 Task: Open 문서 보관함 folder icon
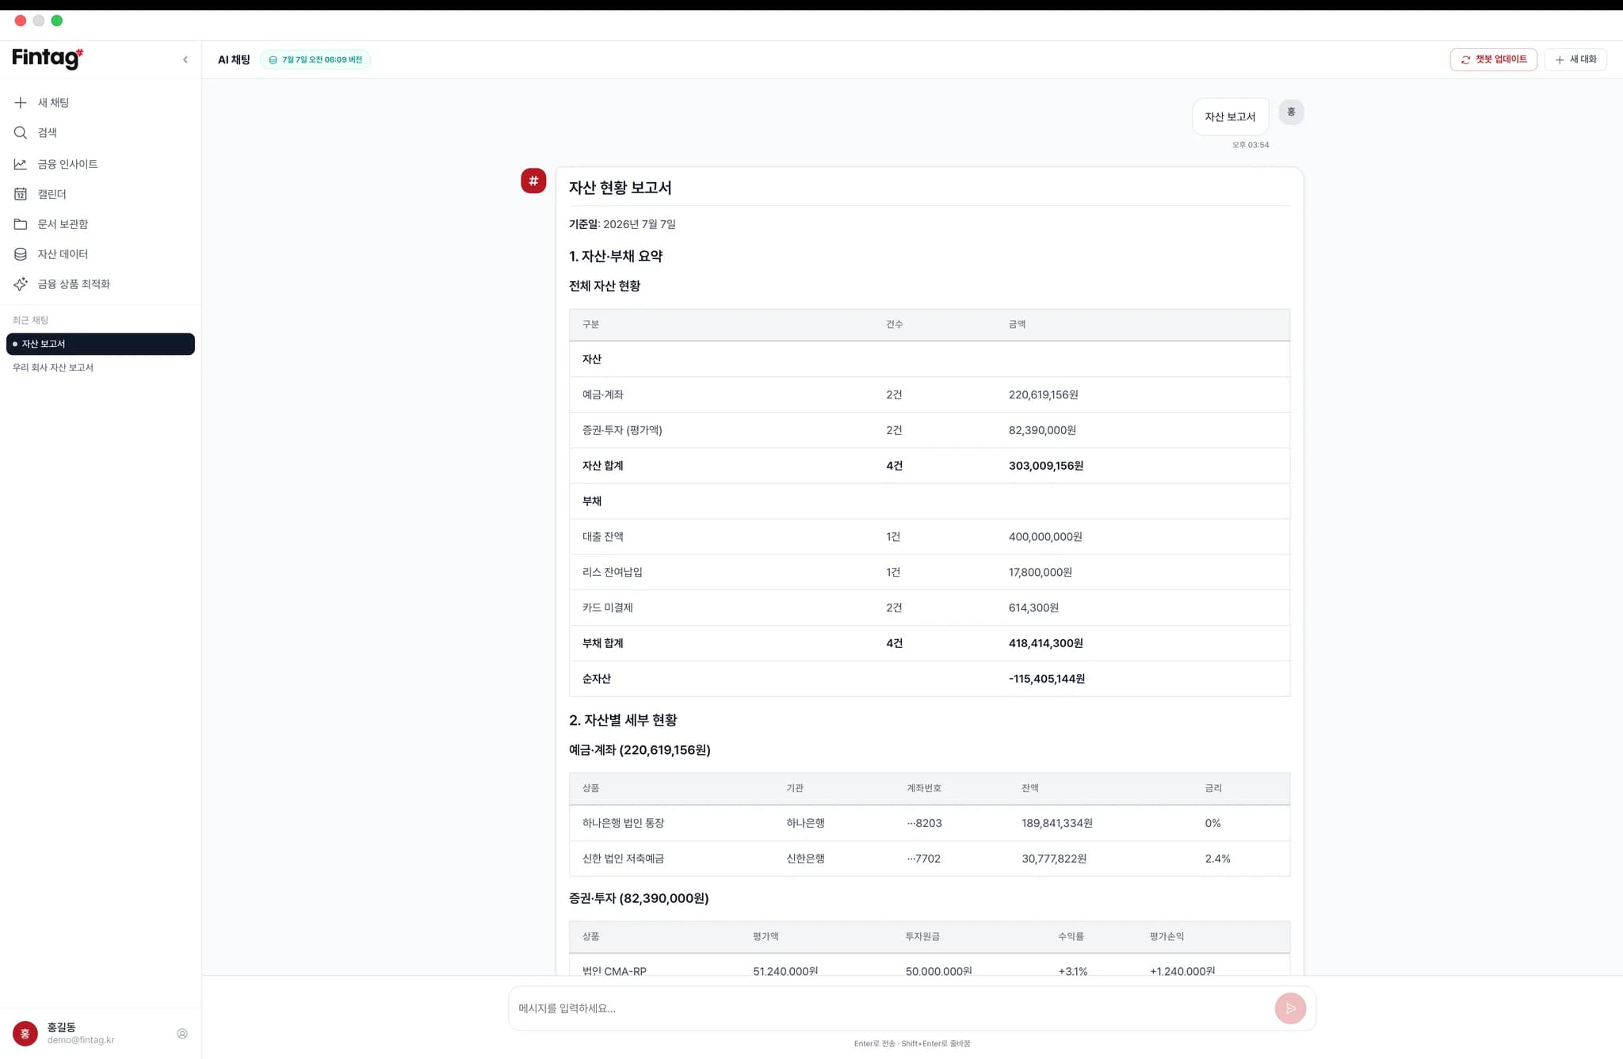(21, 224)
